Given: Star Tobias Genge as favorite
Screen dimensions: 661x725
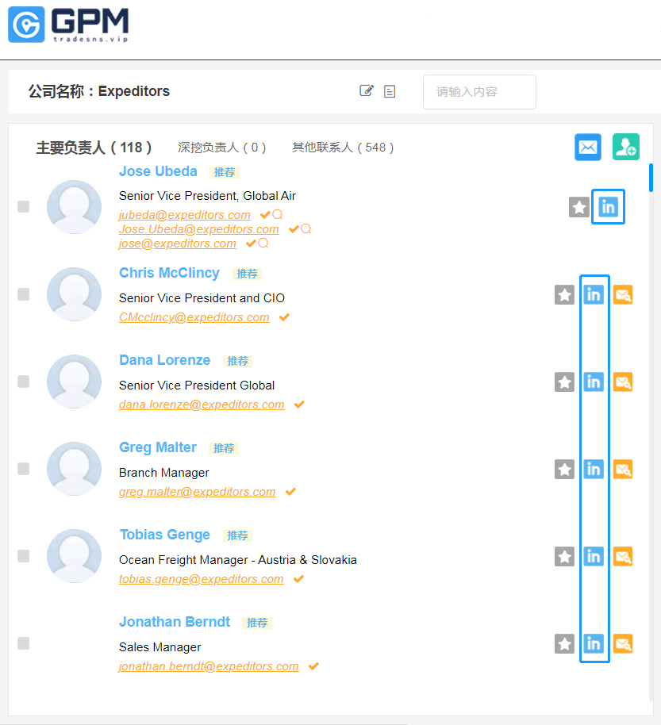Looking at the screenshot, I should point(564,556).
